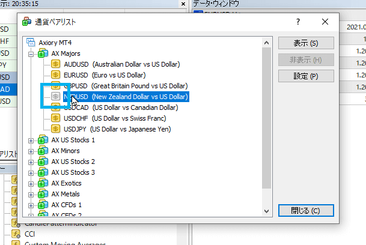Expand the AX CFDs 1 group
The height and width of the screenshot is (245, 366).
tap(31, 205)
